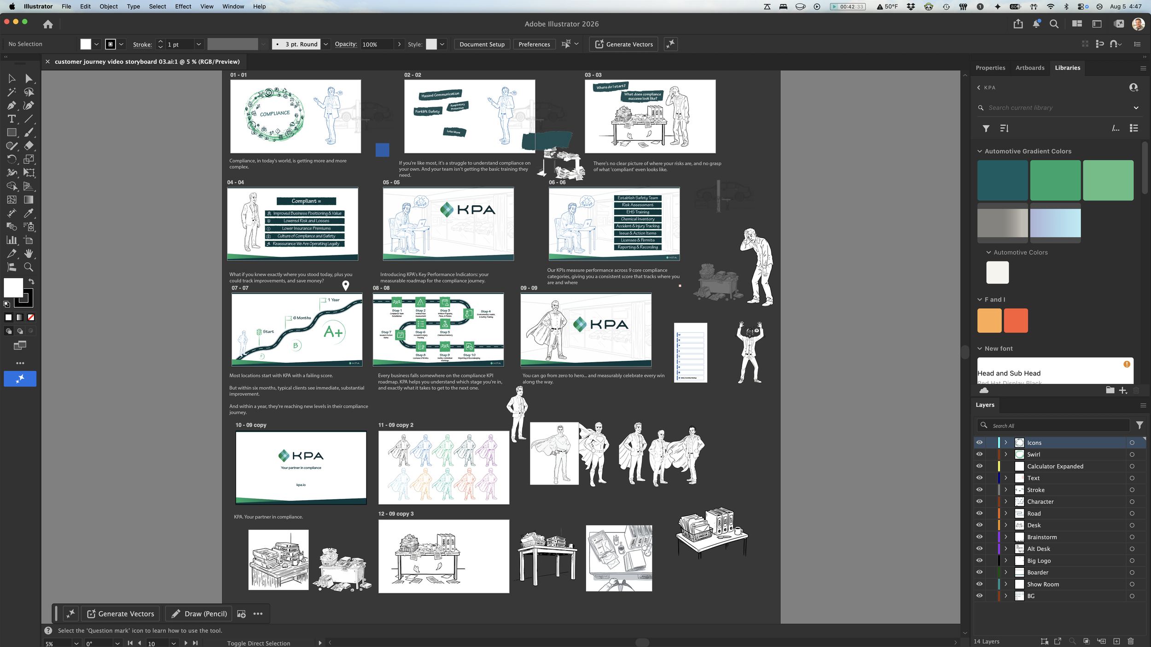
Task: Select the Gradient tool
Action: [29, 200]
